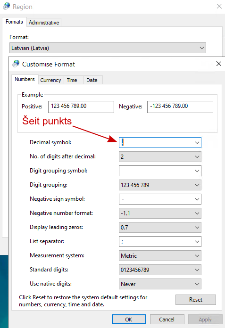Click the 'Format:' label in Region window
The width and height of the screenshot is (225, 328).
tap(19, 37)
